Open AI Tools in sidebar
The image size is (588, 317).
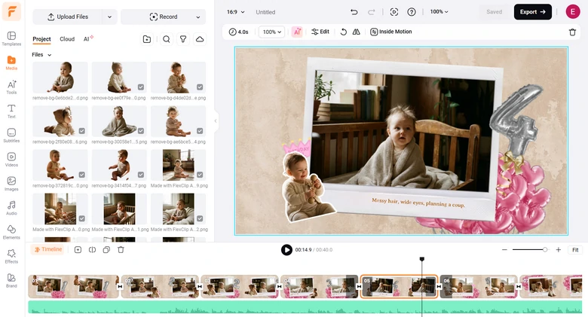point(11,87)
